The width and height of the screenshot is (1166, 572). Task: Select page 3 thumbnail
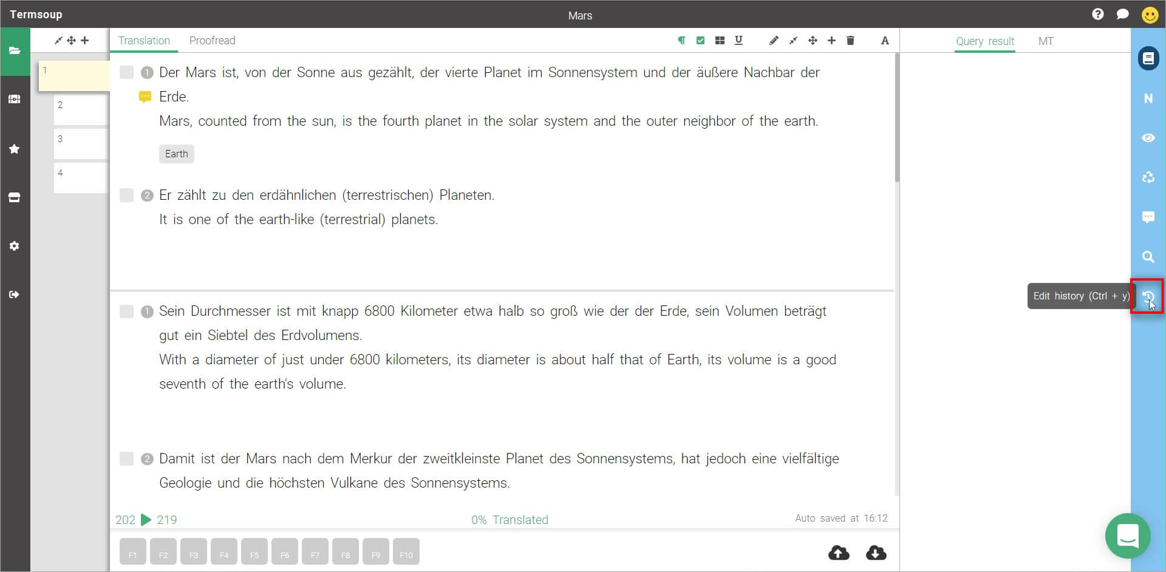81,144
